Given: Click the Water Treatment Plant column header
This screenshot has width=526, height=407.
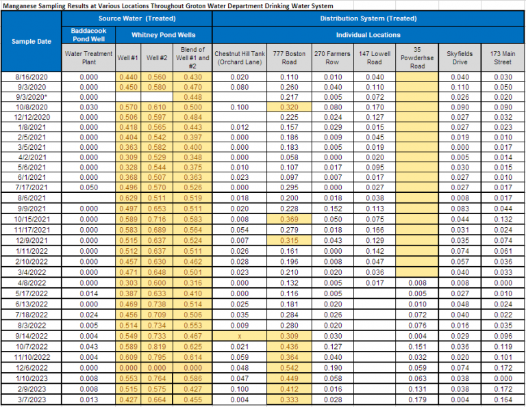Looking at the screenshot, I should click(x=88, y=57).
